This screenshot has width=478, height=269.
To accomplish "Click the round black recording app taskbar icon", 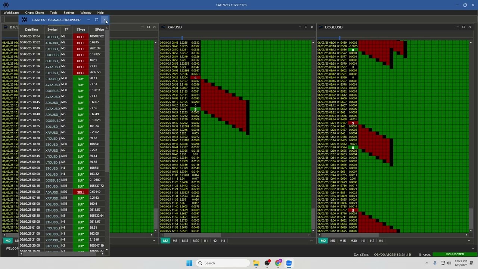I will [x=267, y=263].
